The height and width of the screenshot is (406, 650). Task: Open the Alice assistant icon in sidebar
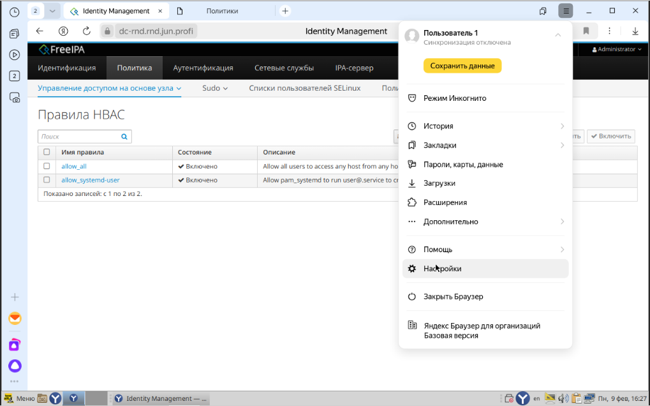click(14, 366)
